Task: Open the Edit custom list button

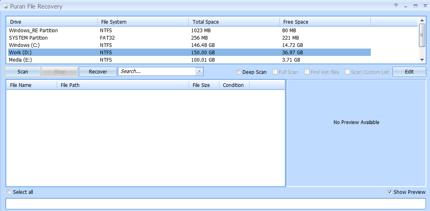Action: (409, 72)
